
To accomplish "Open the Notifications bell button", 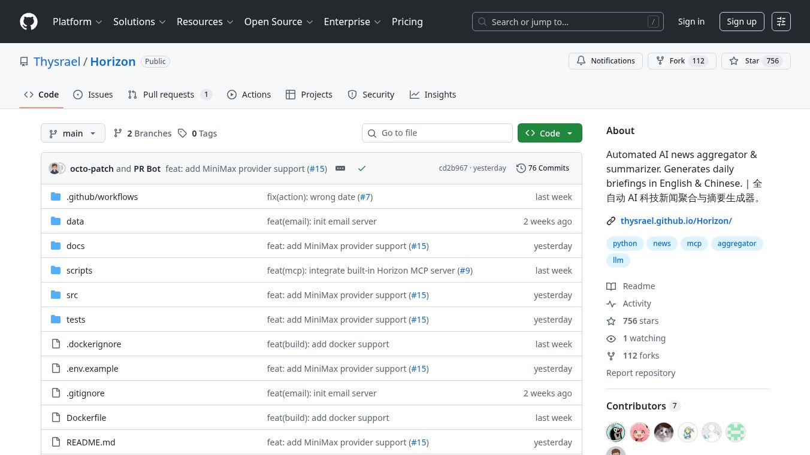I will [605, 61].
